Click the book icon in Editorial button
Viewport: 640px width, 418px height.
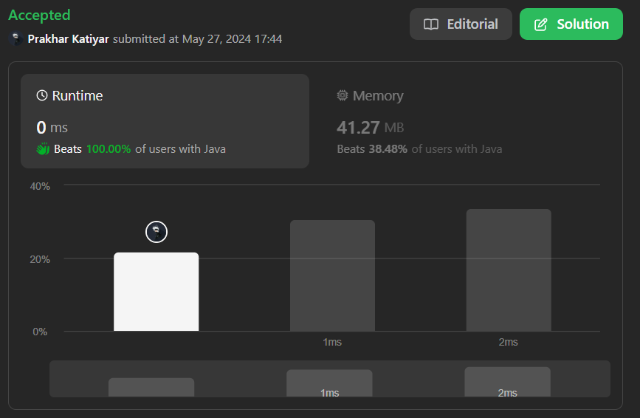click(431, 24)
